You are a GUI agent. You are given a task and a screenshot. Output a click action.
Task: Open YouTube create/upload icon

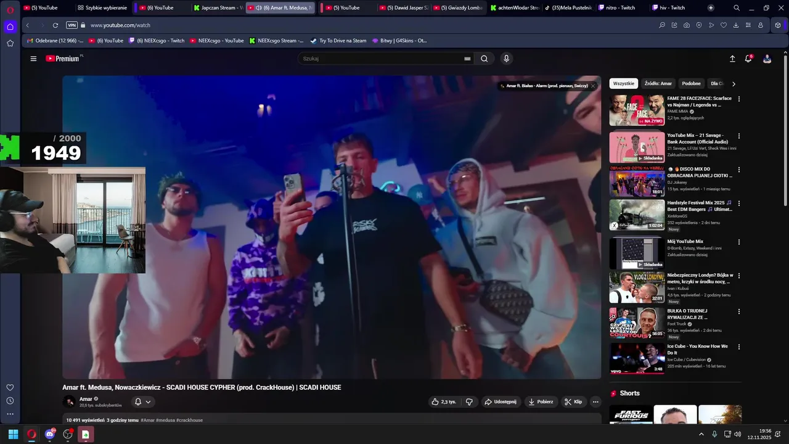click(x=732, y=59)
